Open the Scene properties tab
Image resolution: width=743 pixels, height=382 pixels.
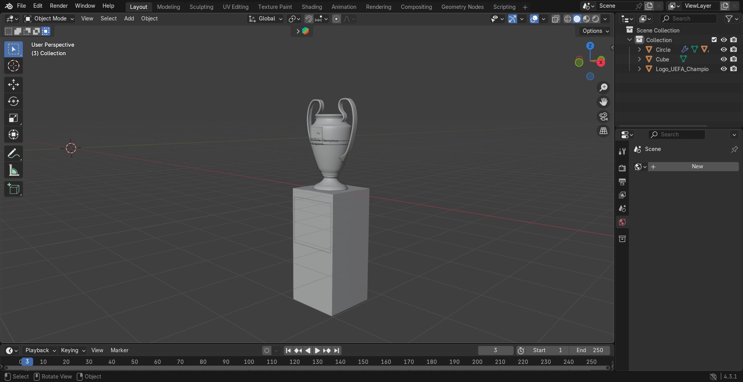pos(622,209)
